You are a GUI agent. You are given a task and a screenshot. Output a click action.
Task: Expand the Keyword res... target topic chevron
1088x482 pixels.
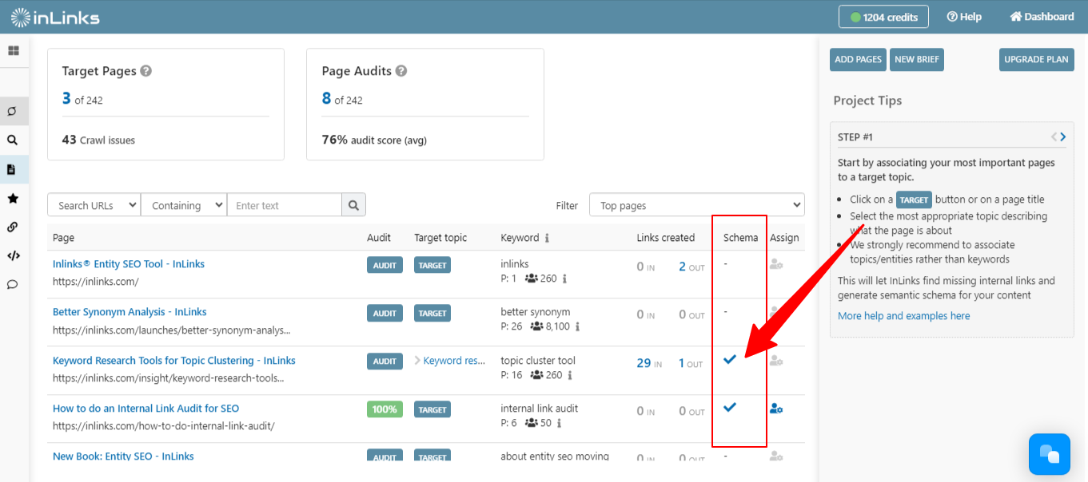click(417, 361)
